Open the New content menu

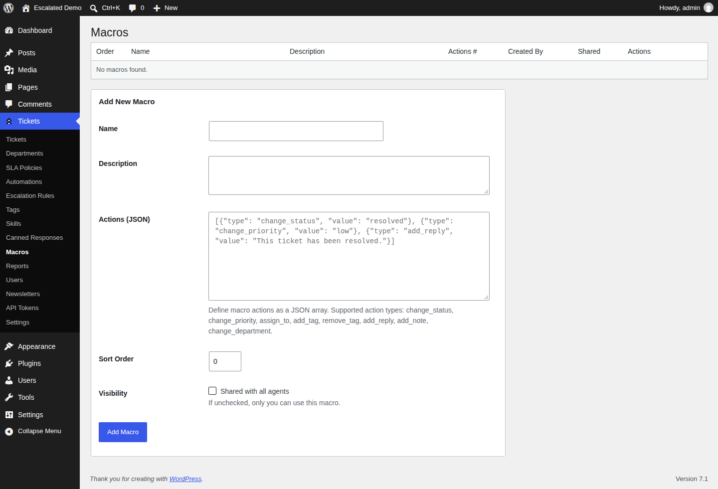coord(165,8)
